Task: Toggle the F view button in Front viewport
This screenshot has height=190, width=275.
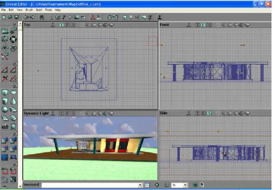Action: [203, 25]
